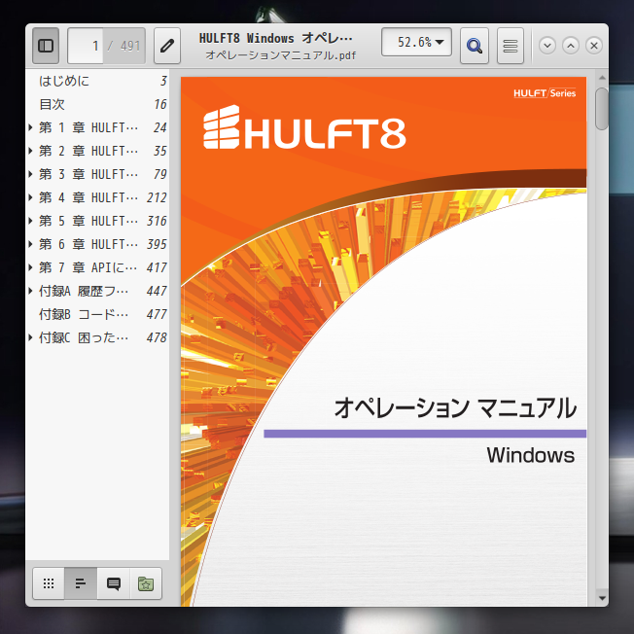Click the document title in header bar
Screen dimensions: 634x634
pyautogui.click(x=276, y=39)
